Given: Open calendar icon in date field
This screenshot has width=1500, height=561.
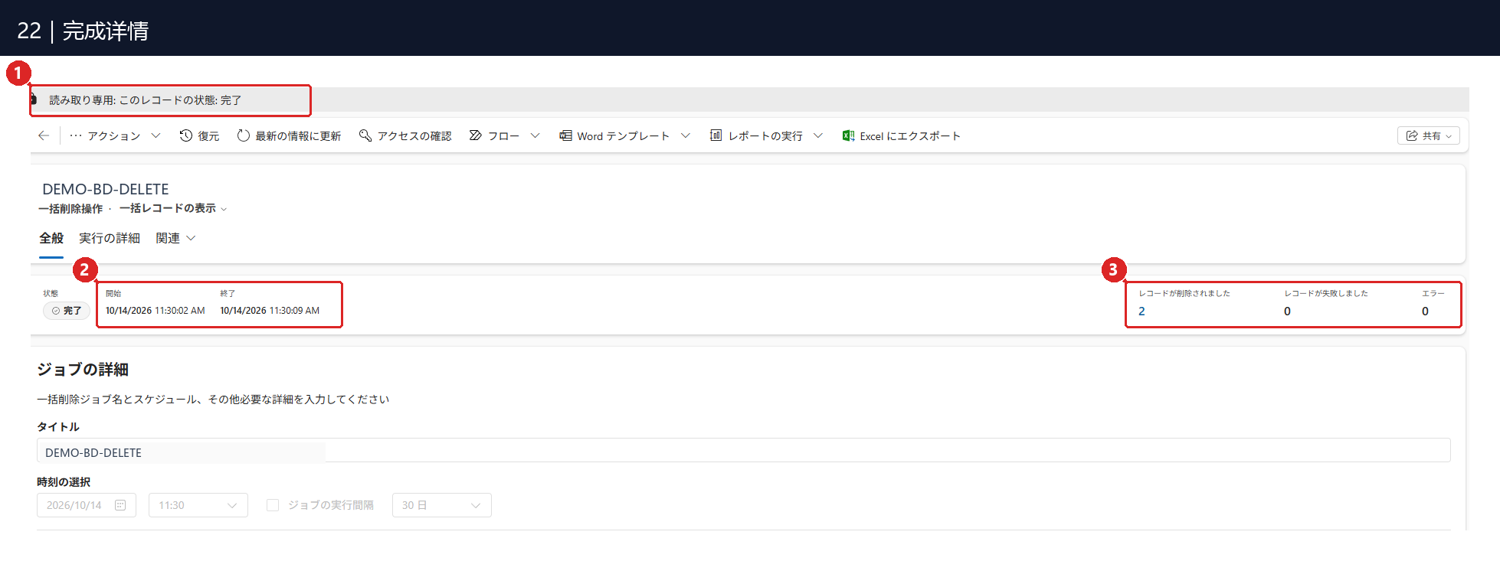Looking at the screenshot, I should 120,505.
